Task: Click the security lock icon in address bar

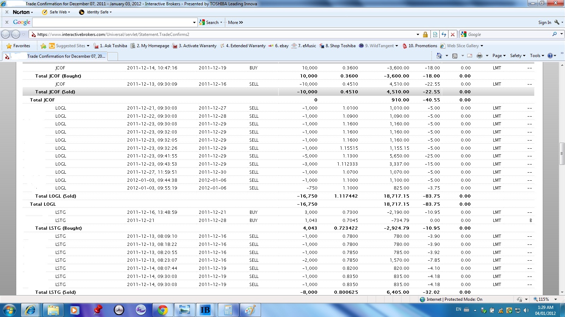Action: 425,35
